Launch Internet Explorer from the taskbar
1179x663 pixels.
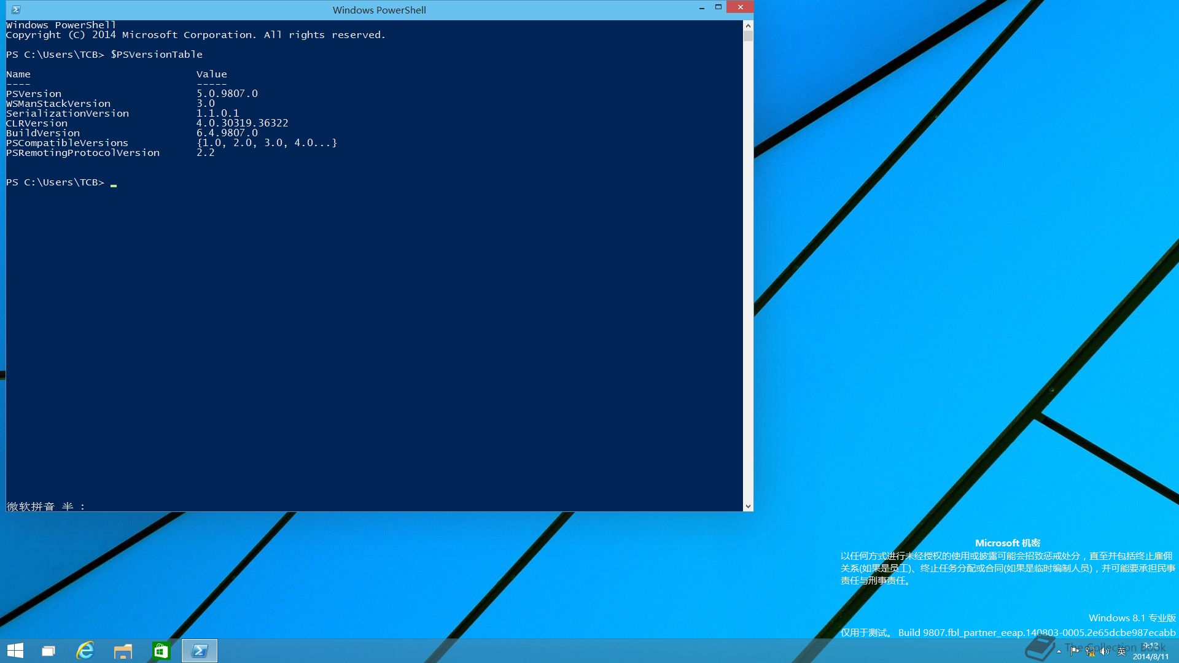85,651
